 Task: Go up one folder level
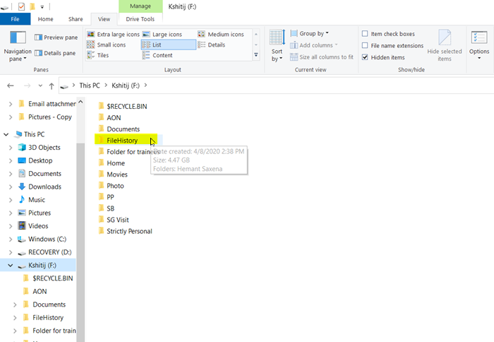pos(52,85)
